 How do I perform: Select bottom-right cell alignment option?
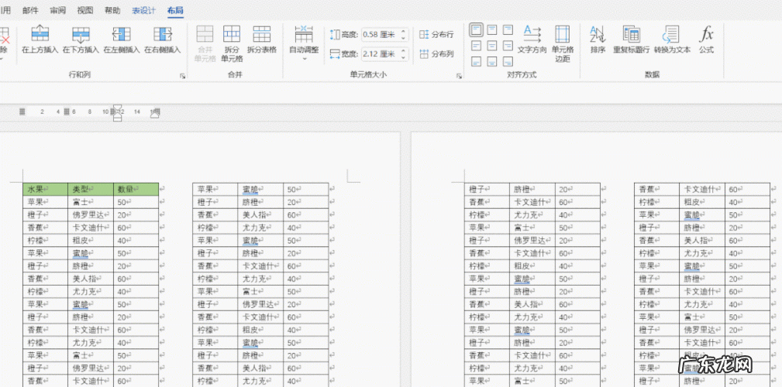tap(508, 61)
